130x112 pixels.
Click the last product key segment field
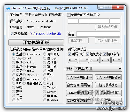pyautogui.click(x=115, y=21)
